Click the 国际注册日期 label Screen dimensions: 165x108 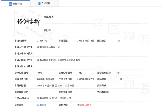[x=21, y=92]
